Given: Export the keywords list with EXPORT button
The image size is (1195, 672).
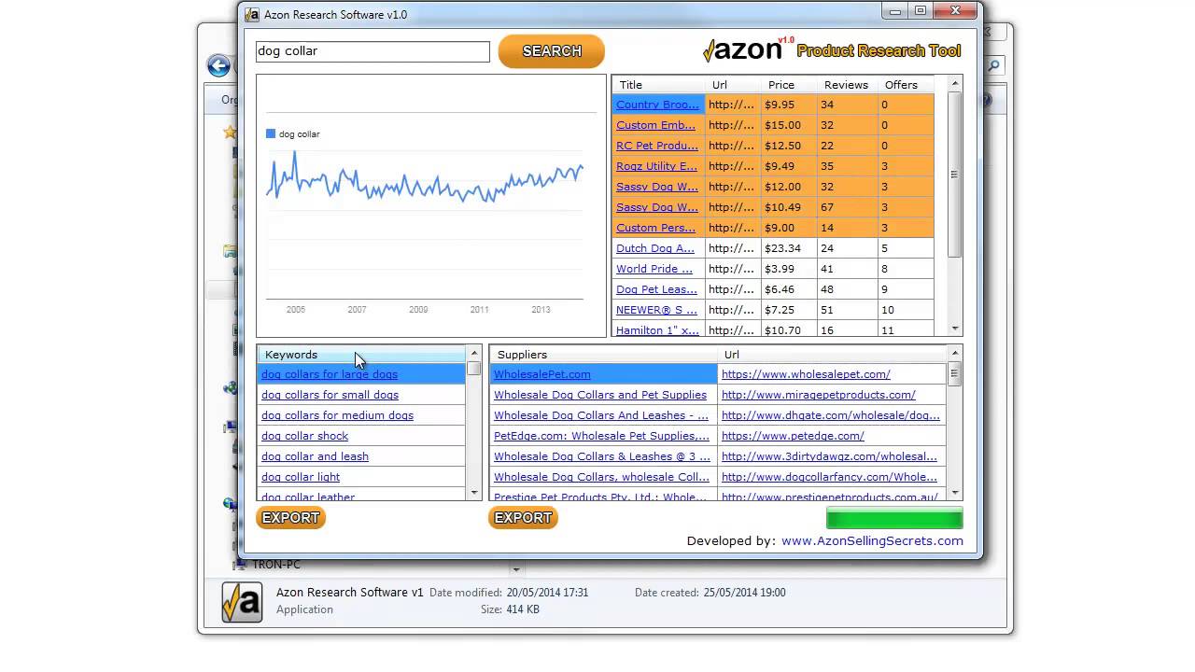Looking at the screenshot, I should [x=290, y=518].
